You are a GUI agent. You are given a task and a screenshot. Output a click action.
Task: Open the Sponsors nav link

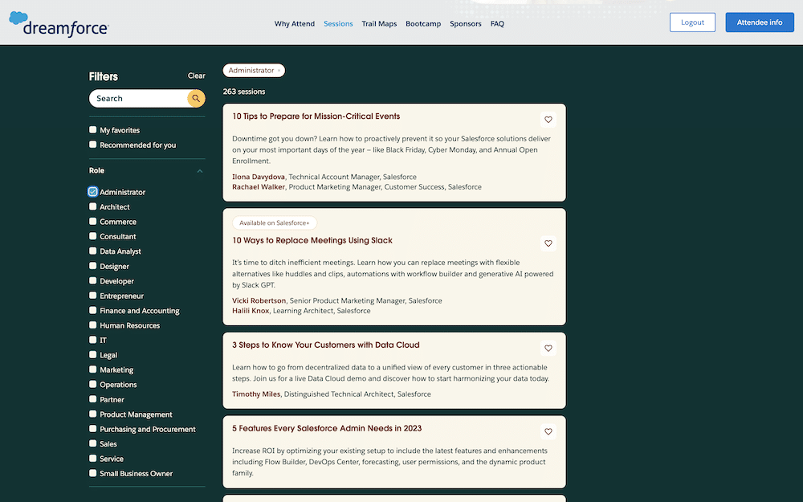(466, 23)
